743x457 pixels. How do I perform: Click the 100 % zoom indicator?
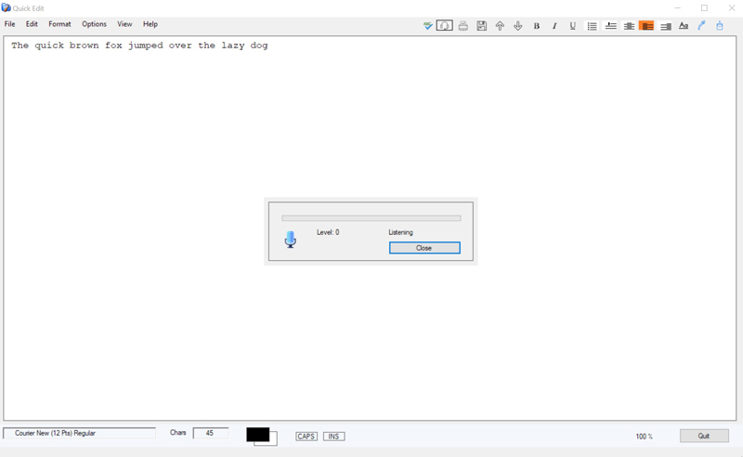[644, 437]
